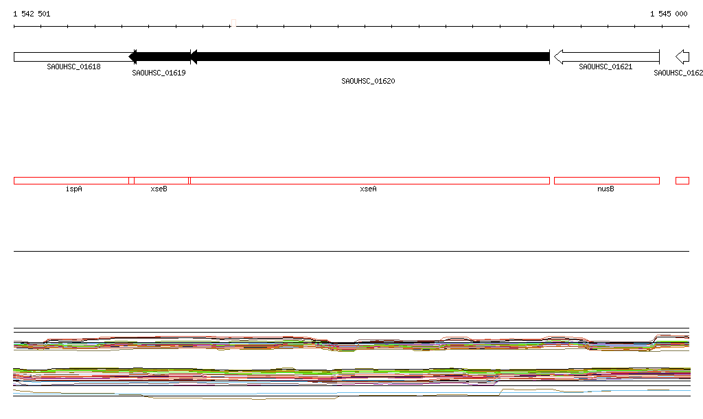The height and width of the screenshot is (419, 703).
Task: Select the SAOUHSC_01618 gene arrow
Action: [74, 57]
